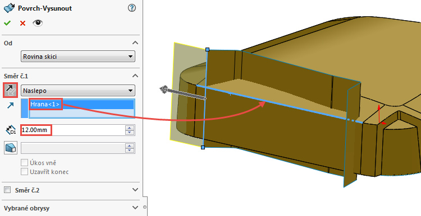
Task: Click the draft angle input field
Action: point(73,148)
